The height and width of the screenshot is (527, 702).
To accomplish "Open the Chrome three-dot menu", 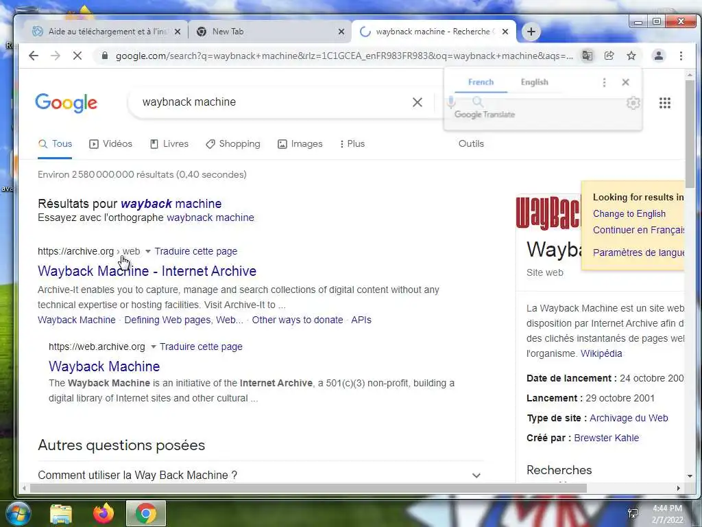I will pos(681,56).
